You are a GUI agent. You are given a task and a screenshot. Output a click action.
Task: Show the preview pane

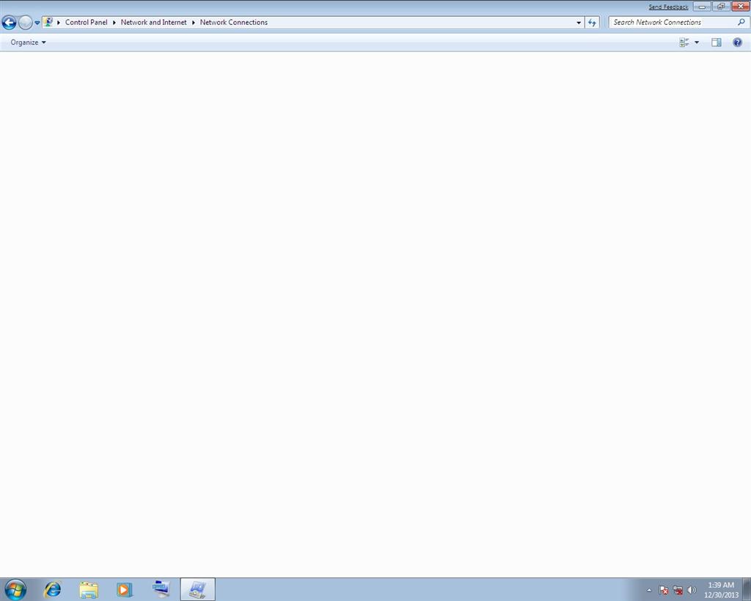tap(716, 42)
